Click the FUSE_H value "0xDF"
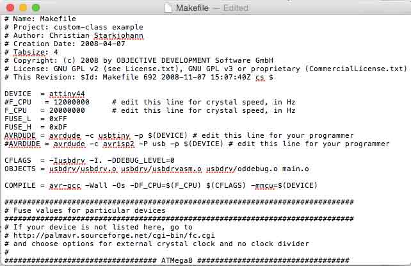Image resolution: width=411 pixels, height=266 pixels. (58, 128)
